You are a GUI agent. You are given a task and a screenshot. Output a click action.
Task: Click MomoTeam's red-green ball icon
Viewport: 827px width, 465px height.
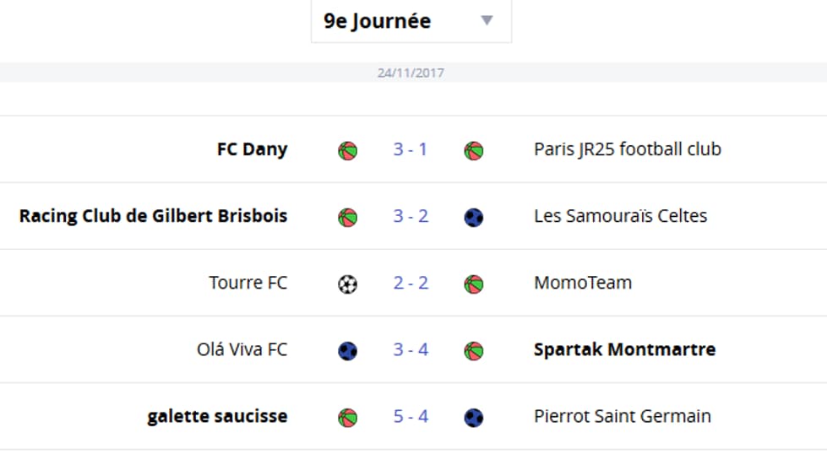click(474, 284)
